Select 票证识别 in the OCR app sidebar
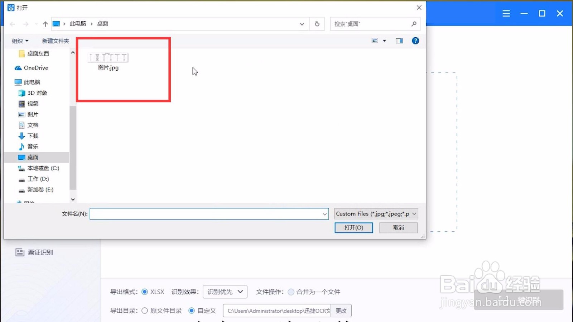This screenshot has height=322, width=573. [x=34, y=252]
